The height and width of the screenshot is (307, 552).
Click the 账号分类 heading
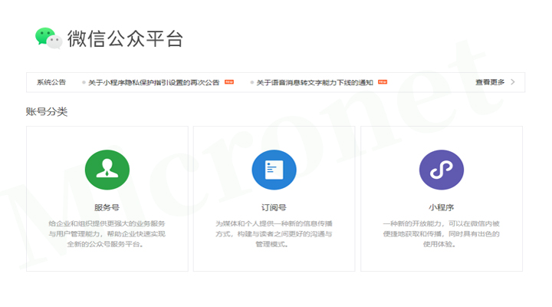click(x=47, y=112)
